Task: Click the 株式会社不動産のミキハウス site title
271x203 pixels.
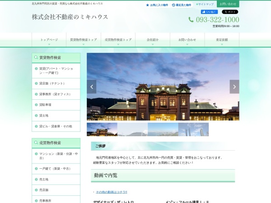Action: (x=70, y=17)
